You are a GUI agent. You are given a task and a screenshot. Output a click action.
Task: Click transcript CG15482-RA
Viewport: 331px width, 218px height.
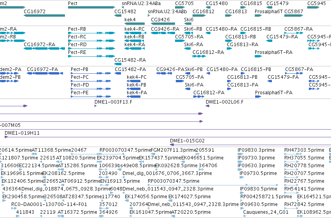(118, 64)
